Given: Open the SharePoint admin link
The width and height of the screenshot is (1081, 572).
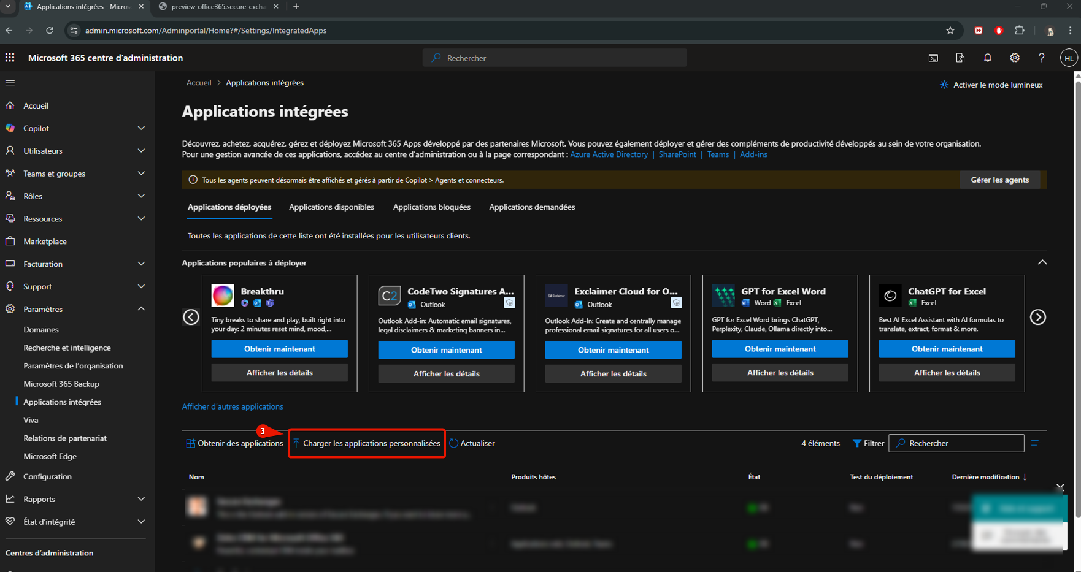Looking at the screenshot, I should pyautogui.click(x=677, y=154).
